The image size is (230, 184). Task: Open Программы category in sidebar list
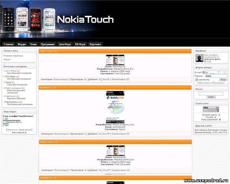pyautogui.click(x=11, y=102)
